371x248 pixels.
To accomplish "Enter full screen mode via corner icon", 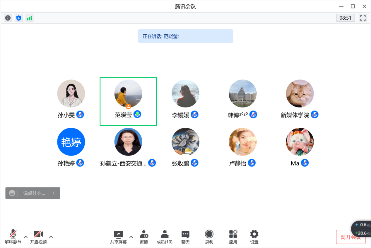I will (363, 18).
